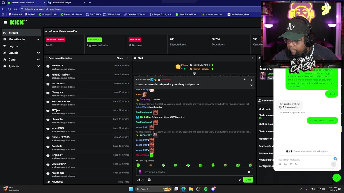Click the Modo lento action
Screen dimensions: 344x193
click(265, 109)
